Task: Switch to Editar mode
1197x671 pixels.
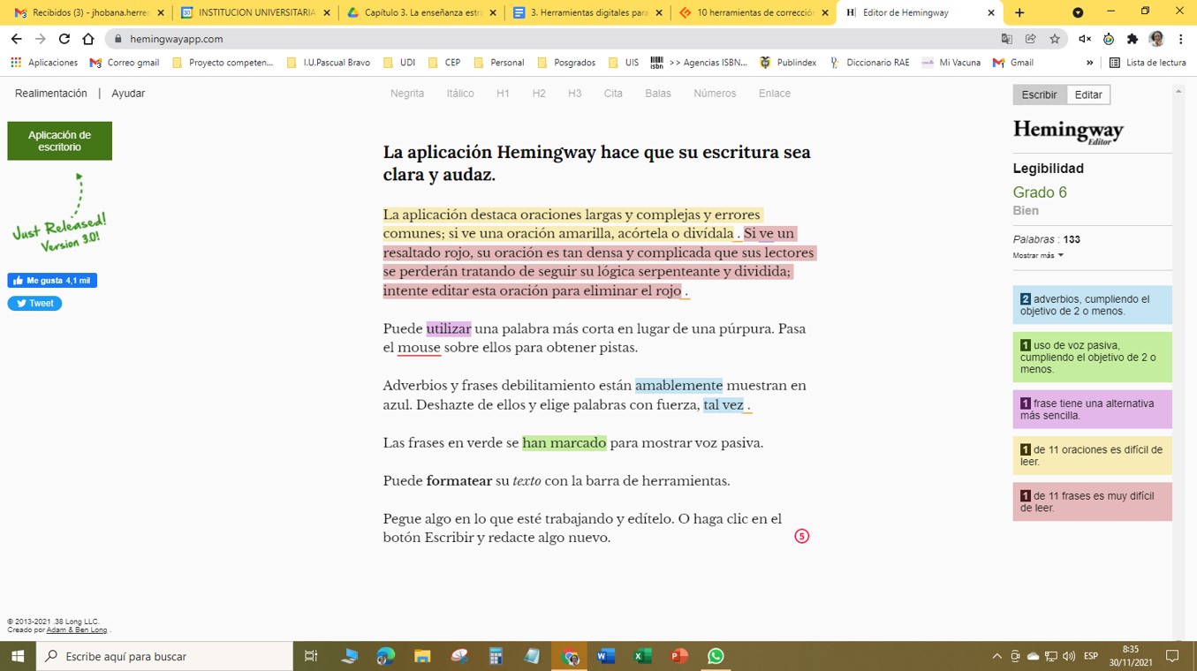Action: [1088, 94]
